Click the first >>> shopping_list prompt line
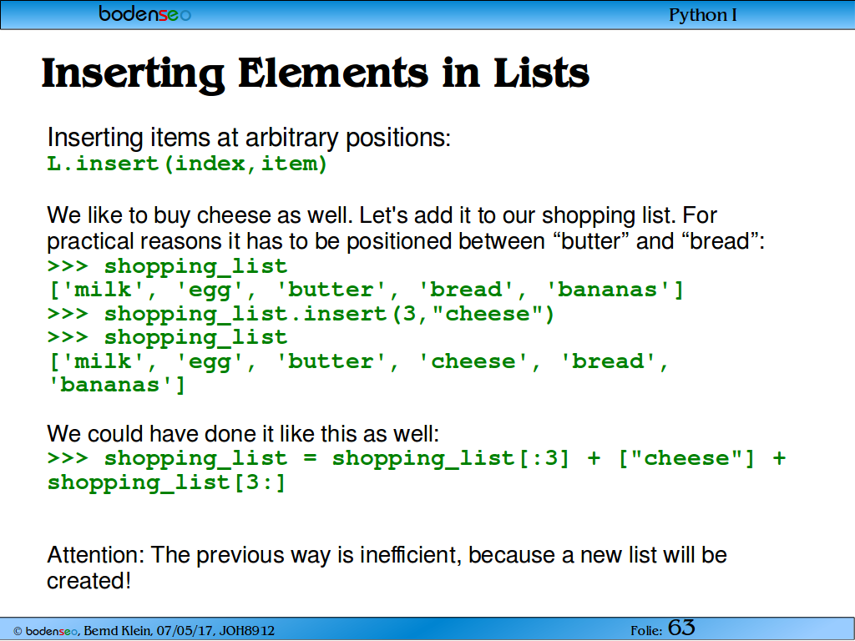 pos(167,267)
